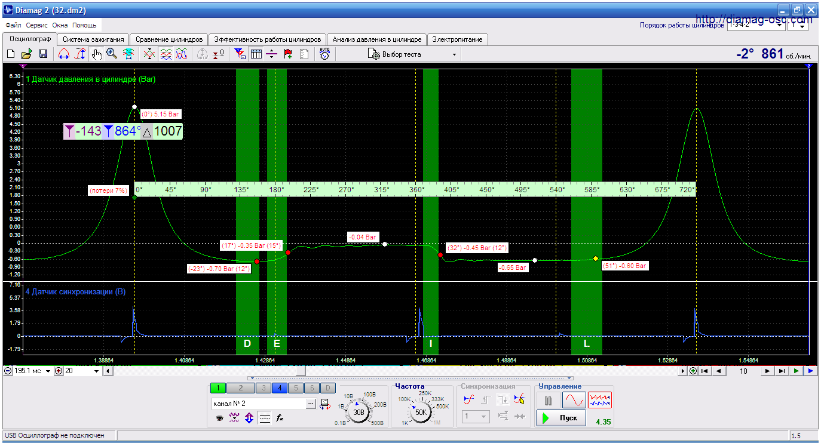
Task: Toggle channel 3 button
Action: (x=263, y=388)
